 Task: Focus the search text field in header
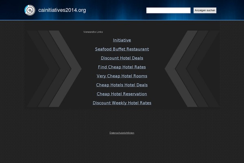[168, 10]
